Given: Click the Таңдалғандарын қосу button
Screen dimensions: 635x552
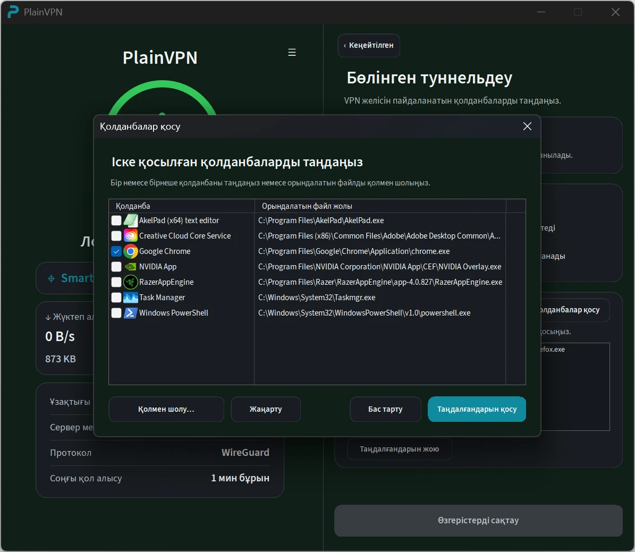Looking at the screenshot, I should click(x=477, y=409).
